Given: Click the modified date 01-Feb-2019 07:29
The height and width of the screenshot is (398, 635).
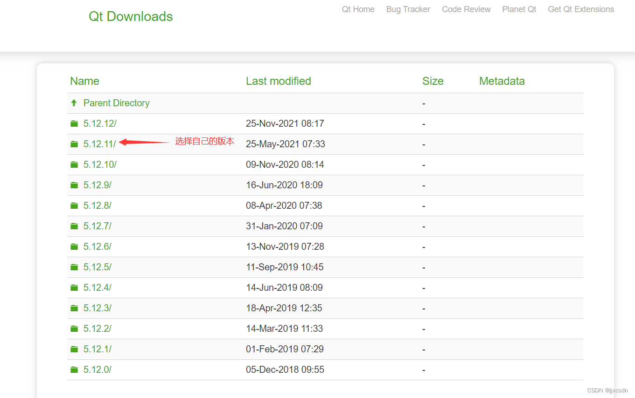Looking at the screenshot, I should 285,349.
